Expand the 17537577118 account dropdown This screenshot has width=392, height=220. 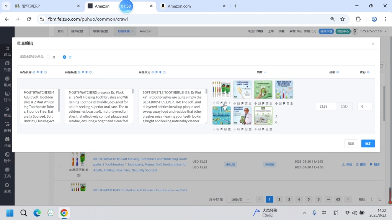(385, 31)
